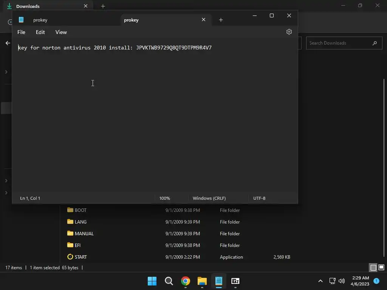This screenshot has height=290, width=387.
Task: Click the 100% zoom level in status bar
Action: (x=165, y=198)
